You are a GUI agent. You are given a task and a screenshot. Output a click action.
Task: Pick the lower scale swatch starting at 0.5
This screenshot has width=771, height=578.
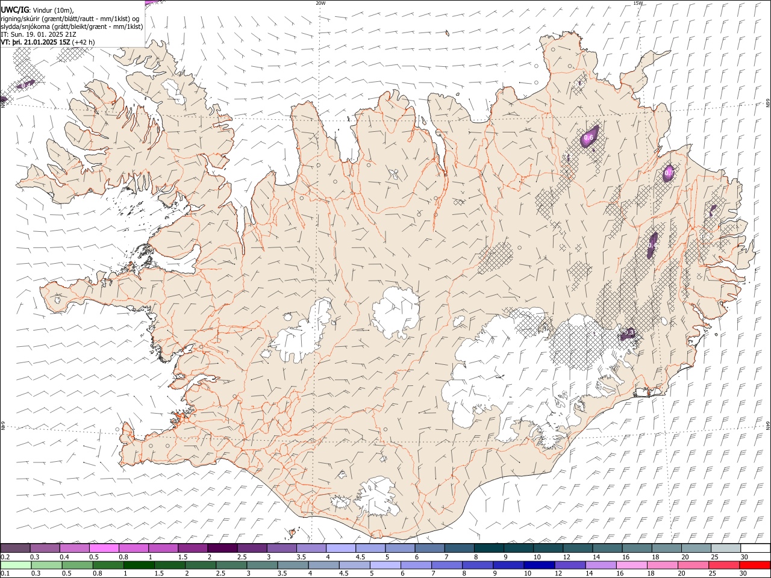point(77,565)
